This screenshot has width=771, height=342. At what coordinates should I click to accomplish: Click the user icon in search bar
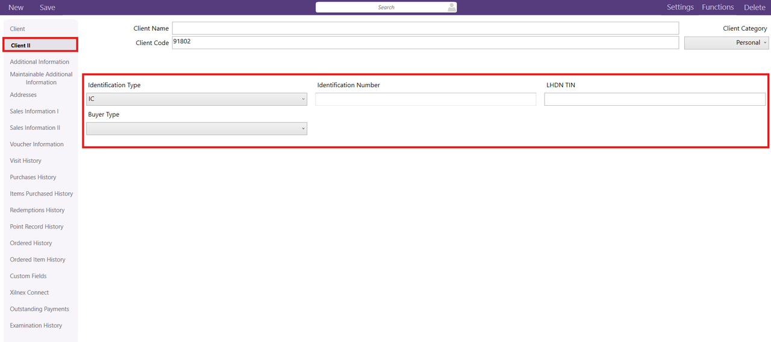451,7
